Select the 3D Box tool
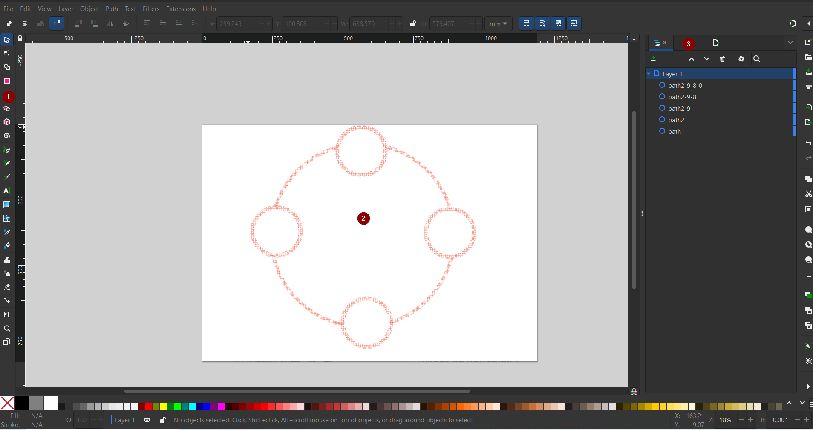 [7, 122]
